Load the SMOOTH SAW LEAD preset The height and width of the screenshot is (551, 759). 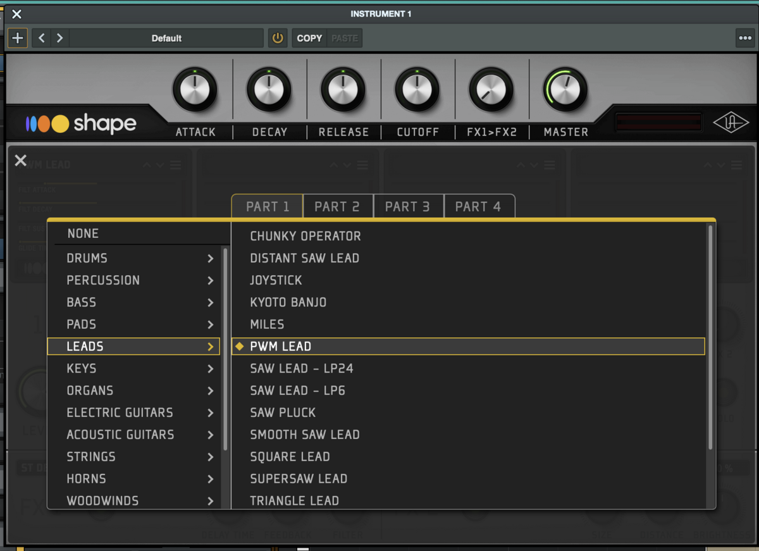tap(468, 435)
